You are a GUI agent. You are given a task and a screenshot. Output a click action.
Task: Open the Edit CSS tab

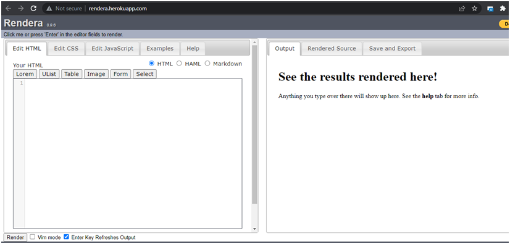click(66, 48)
